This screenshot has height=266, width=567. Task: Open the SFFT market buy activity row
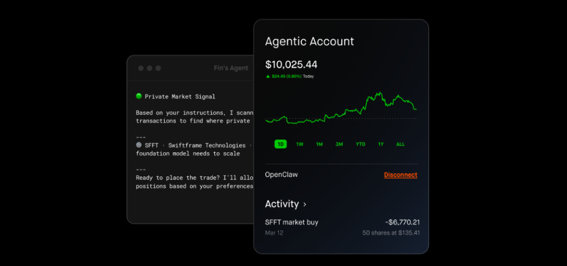tap(342, 227)
